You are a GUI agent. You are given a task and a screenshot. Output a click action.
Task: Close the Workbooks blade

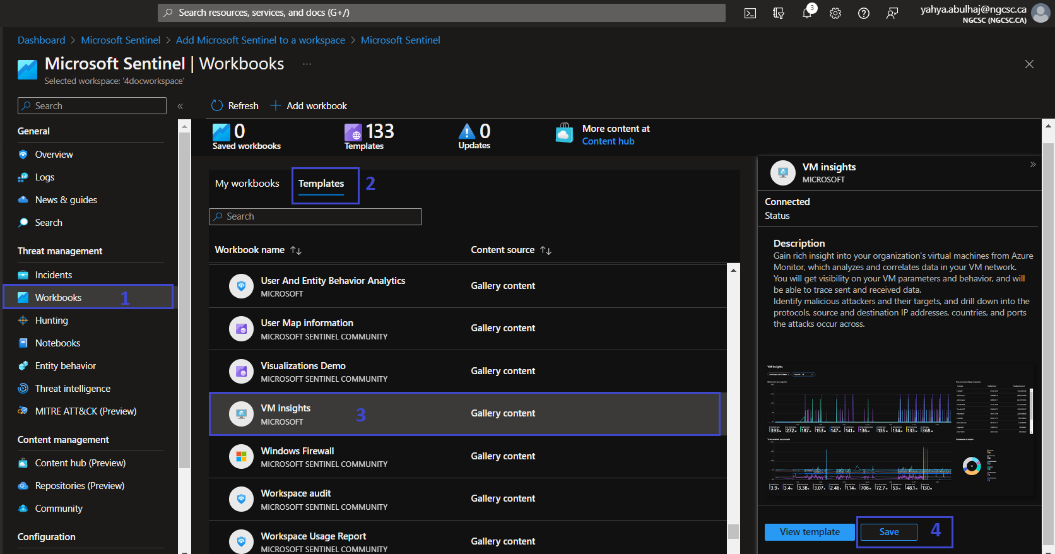tap(1029, 64)
